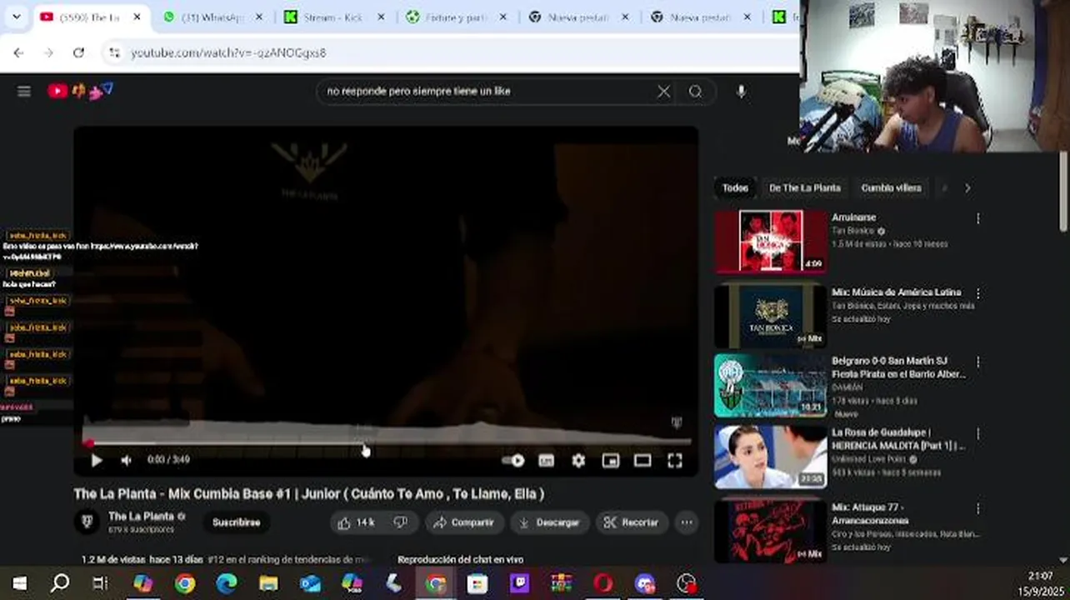Open options for La Rosa de Guadalupe
Screen dimensions: 1070x600
tap(977, 434)
